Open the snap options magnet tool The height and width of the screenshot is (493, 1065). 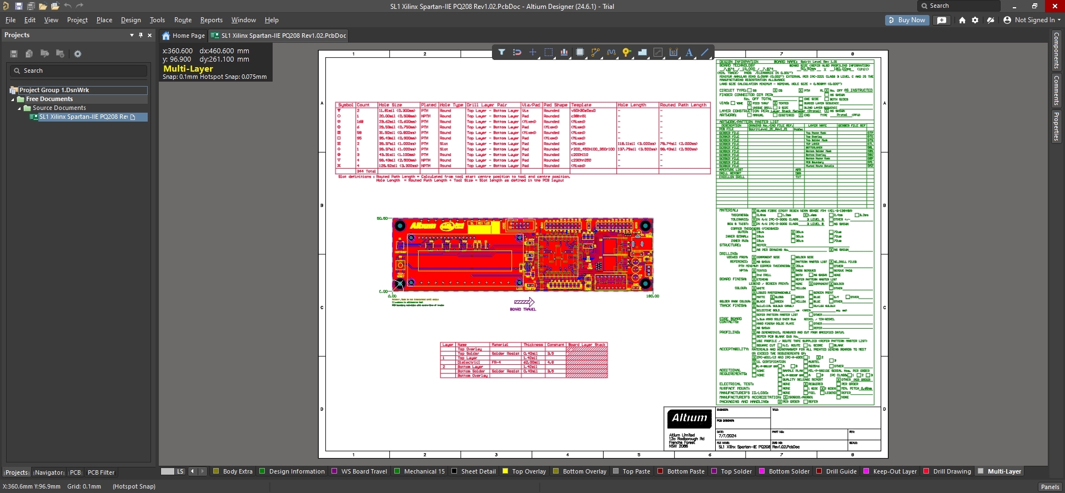(517, 52)
